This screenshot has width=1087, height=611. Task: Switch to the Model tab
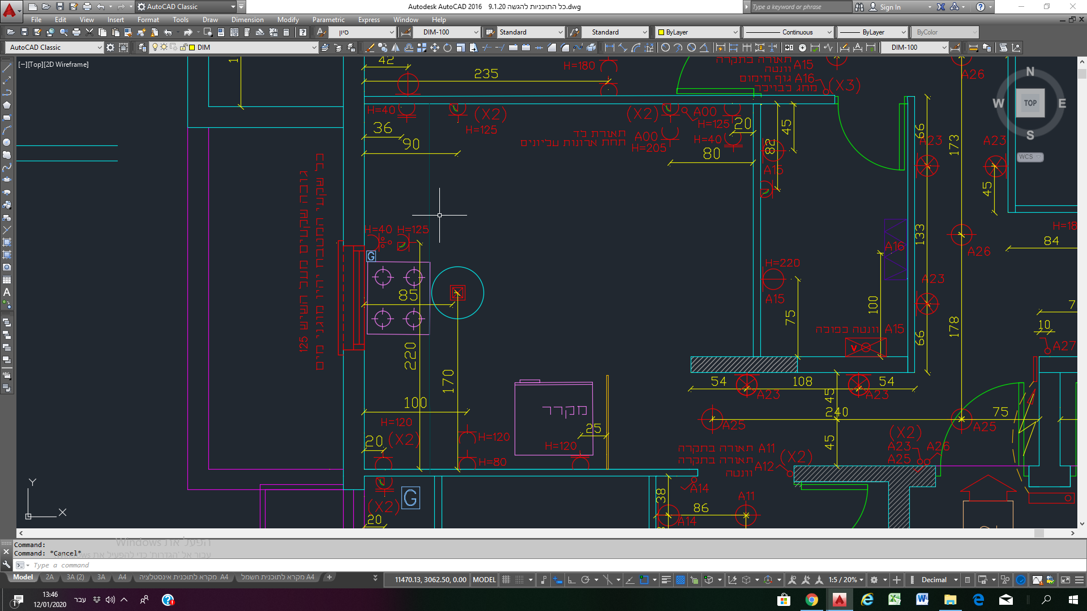pos(23,577)
